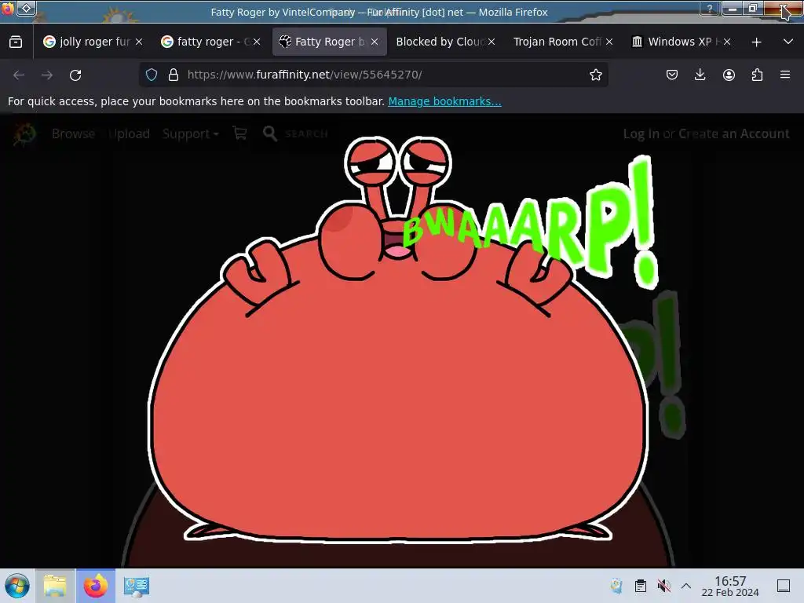Screen dimensions: 804x603
Task: Open the Firefox account menu
Action: (729, 75)
